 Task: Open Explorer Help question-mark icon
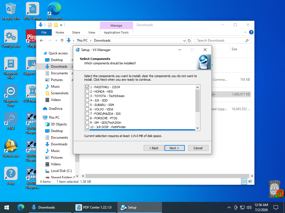[251, 32]
